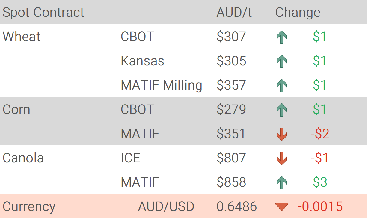
Task: Click the green up arrow for Kansas wheat
Action: pos(281,61)
